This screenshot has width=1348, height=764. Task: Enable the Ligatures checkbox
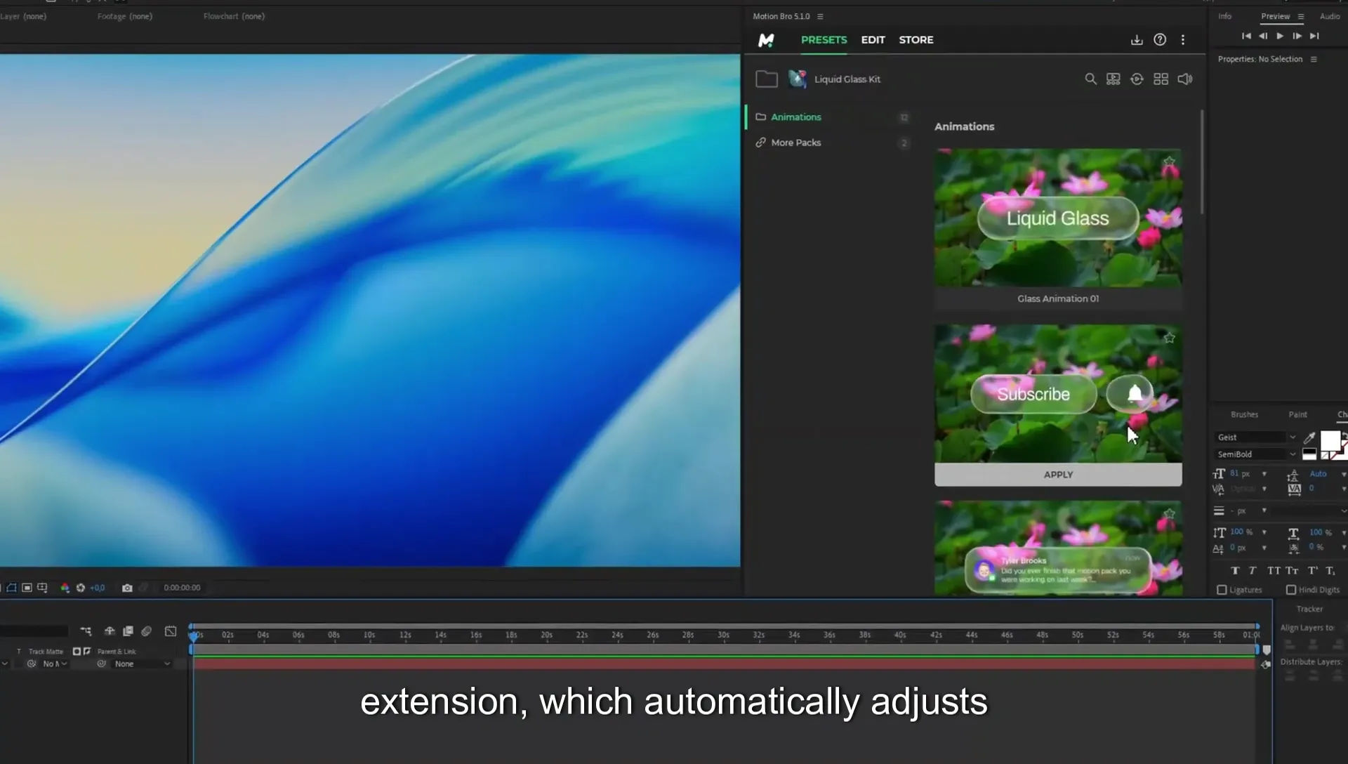1222,590
